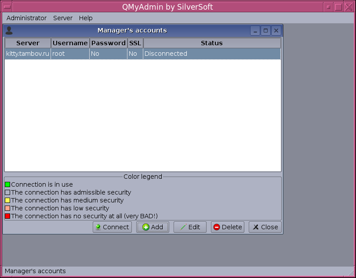The height and width of the screenshot is (278, 356).
Task: Click the Password column header
Action: 109,43
